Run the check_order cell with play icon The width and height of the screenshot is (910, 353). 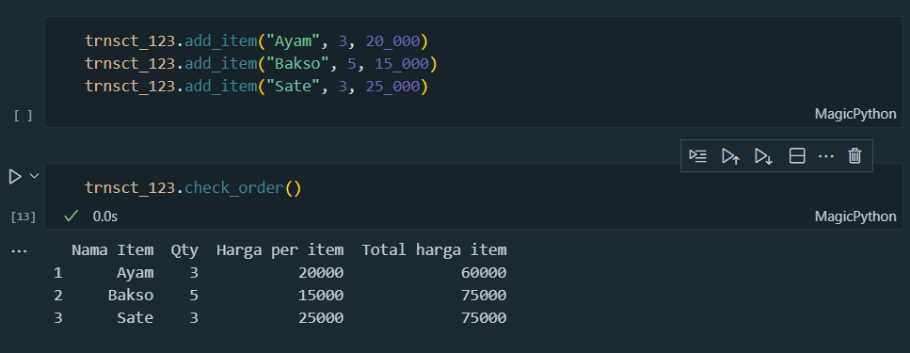[15, 177]
